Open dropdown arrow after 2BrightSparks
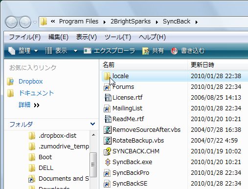248x189 pixels. pyautogui.click(x=157, y=22)
